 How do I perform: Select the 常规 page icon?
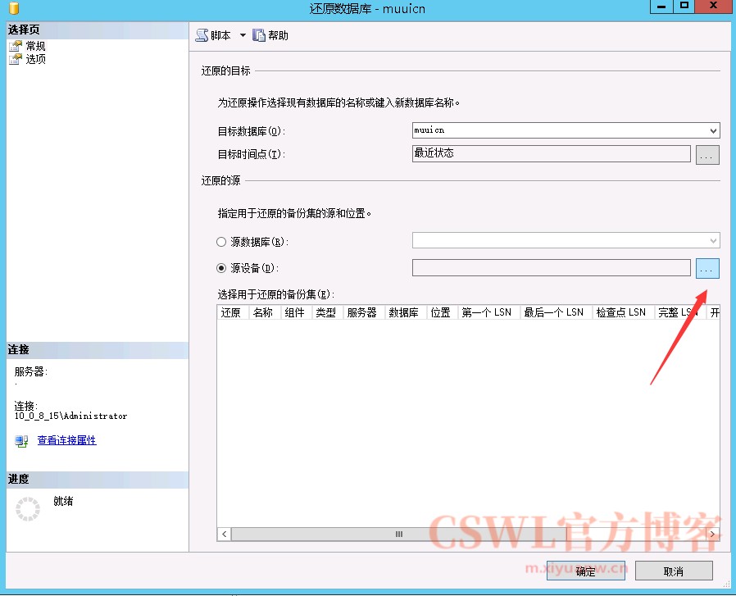(15, 47)
